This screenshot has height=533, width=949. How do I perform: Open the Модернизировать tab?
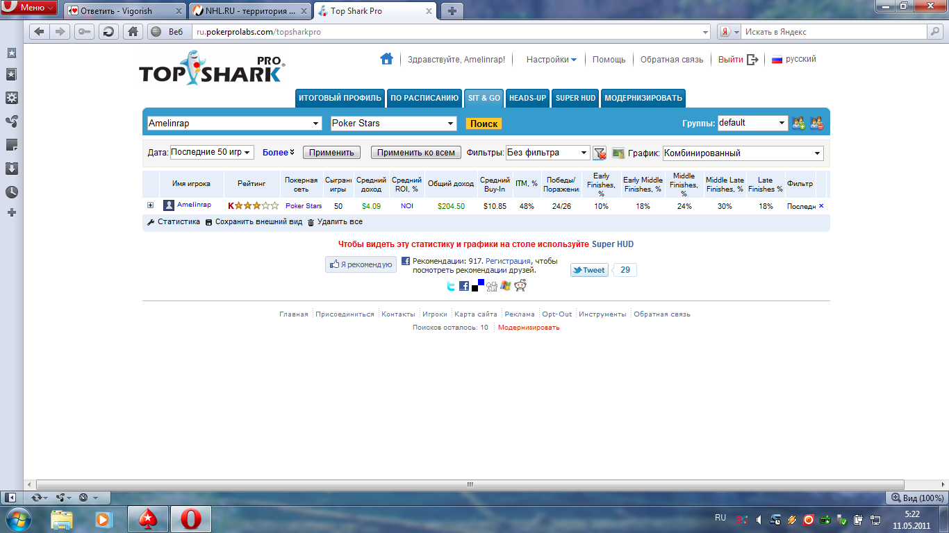(x=643, y=98)
